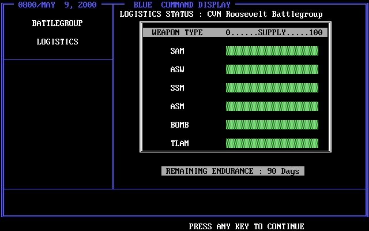The image size is (369, 231).
Task: Click the ASW supply bar
Action: click(x=272, y=69)
